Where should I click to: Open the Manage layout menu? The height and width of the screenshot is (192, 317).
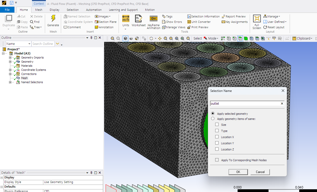coord(272,16)
